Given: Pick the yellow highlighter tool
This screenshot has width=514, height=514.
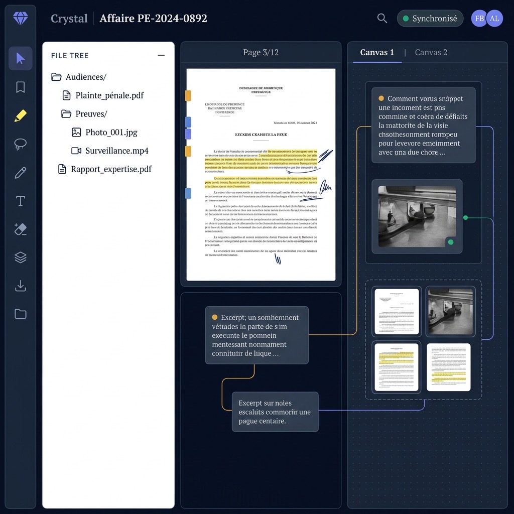Looking at the screenshot, I should coord(20,115).
